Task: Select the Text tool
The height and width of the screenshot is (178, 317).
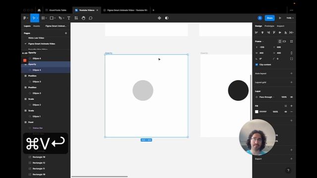Action: click(x=69, y=18)
